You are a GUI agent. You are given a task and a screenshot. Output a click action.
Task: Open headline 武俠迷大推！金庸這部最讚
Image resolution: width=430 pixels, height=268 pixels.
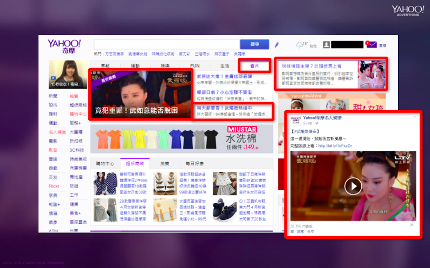(x=224, y=76)
